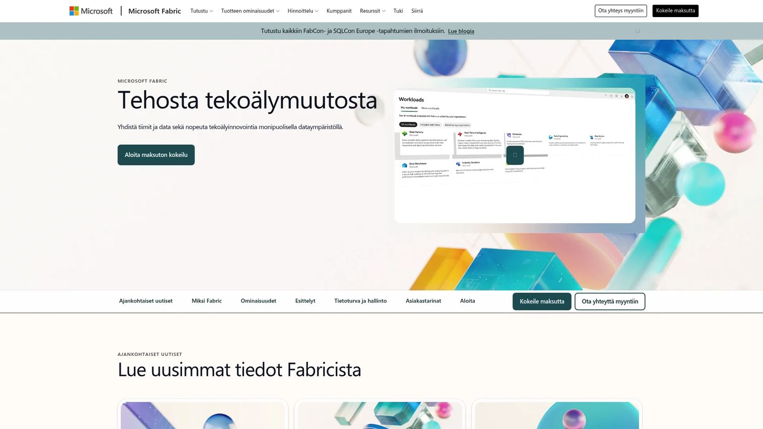Open the Microsoft Fabric home link
Image resolution: width=763 pixels, height=429 pixels.
(x=155, y=11)
